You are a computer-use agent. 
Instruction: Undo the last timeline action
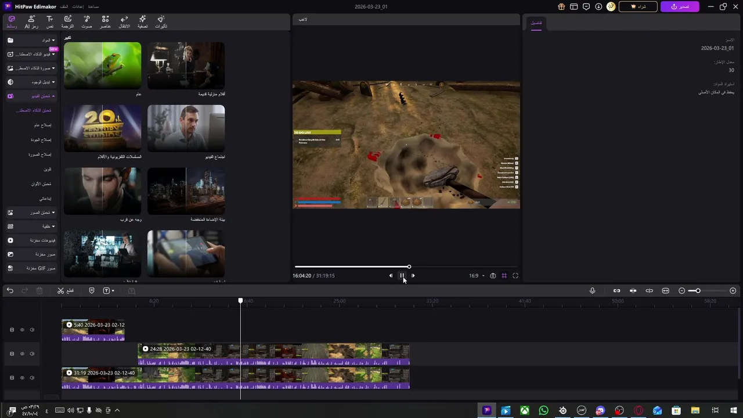(x=10, y=290)
